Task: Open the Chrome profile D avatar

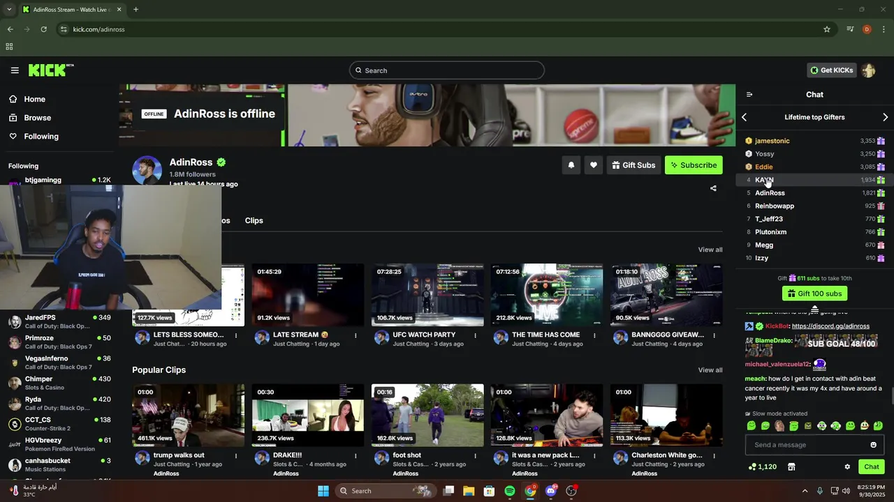Action: (x=867, y=29)
